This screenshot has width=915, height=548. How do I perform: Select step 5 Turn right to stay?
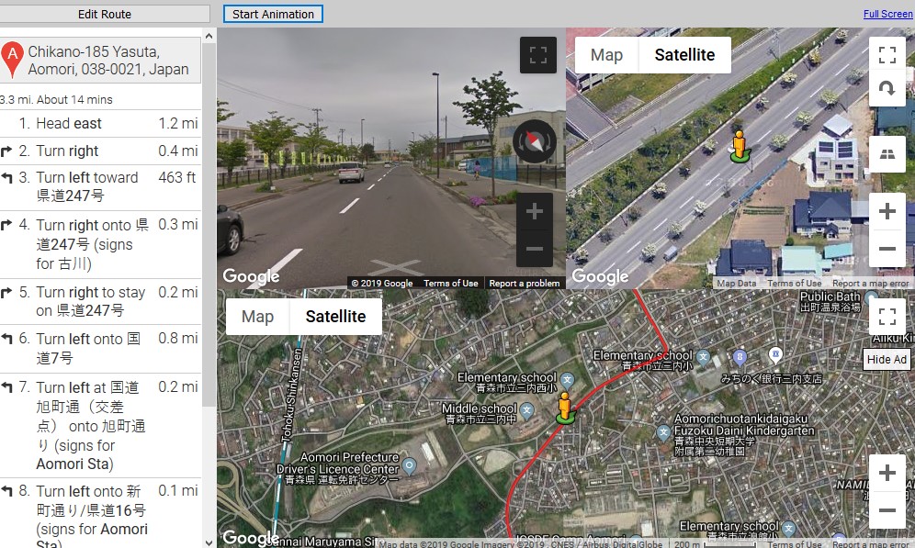(x=100, y=301)
